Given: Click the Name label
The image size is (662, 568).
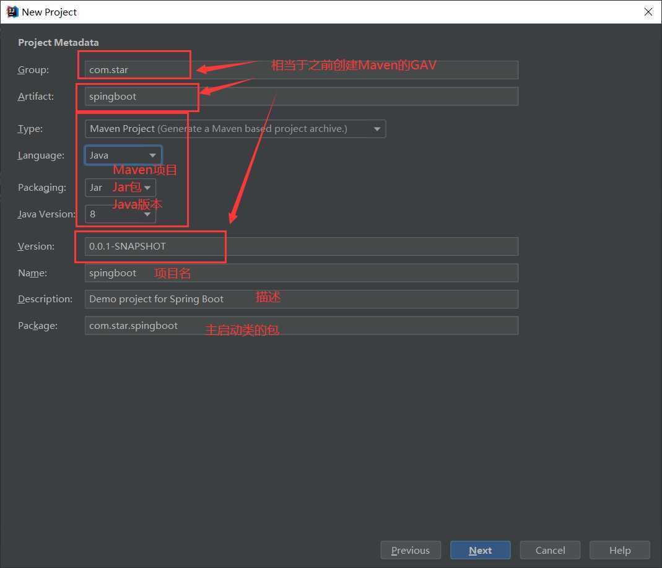Looking at the screenshot, I should (x=32, y=273).
